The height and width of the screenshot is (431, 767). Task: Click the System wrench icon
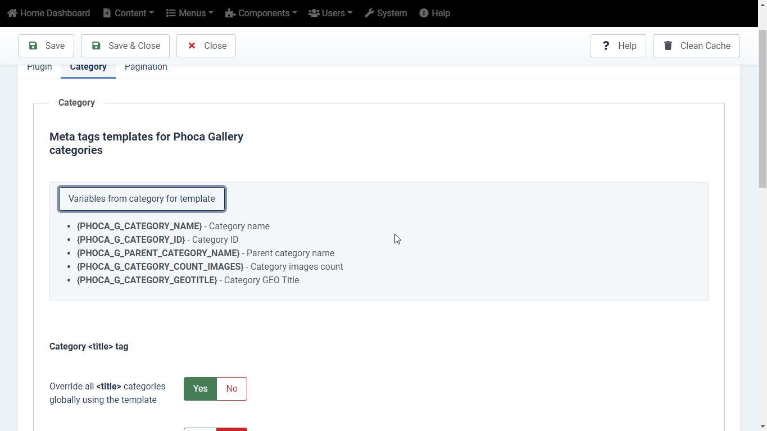click(369, 13)
